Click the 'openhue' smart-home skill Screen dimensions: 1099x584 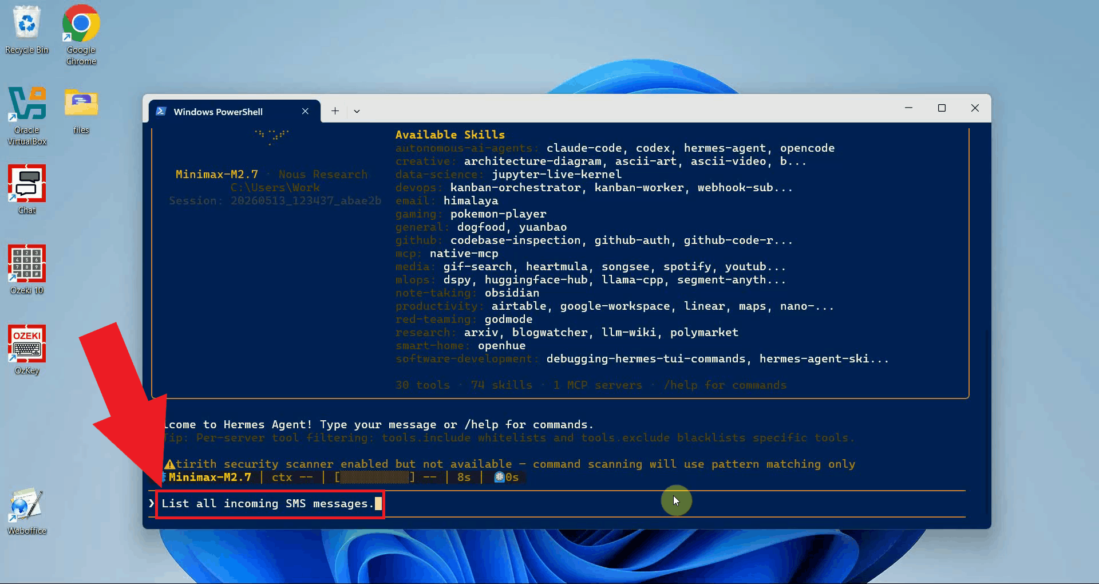click(501, 346)
